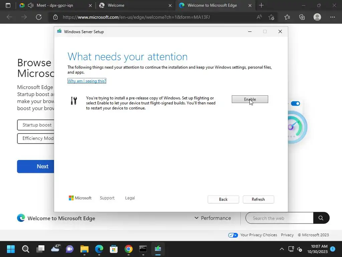This screenshot has height=257, width=342.
Task: Click the muted volume tray icon
Action: tap(300, 249)
